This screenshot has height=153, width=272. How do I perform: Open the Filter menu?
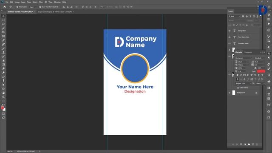point(41,2)
